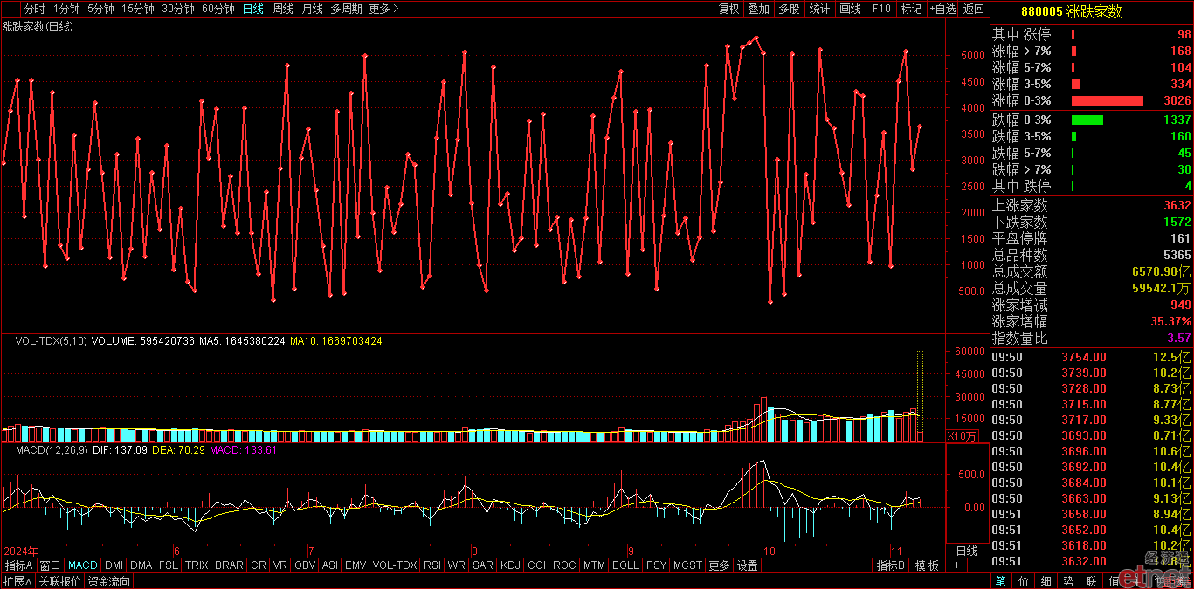Select the ASI indicator
1194x589 pixels.
(329, 565)
